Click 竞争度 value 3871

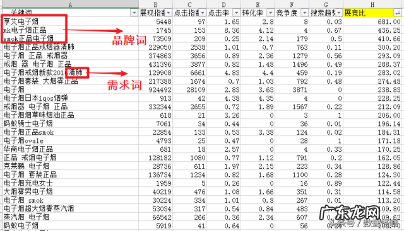(x=300, y=89)
